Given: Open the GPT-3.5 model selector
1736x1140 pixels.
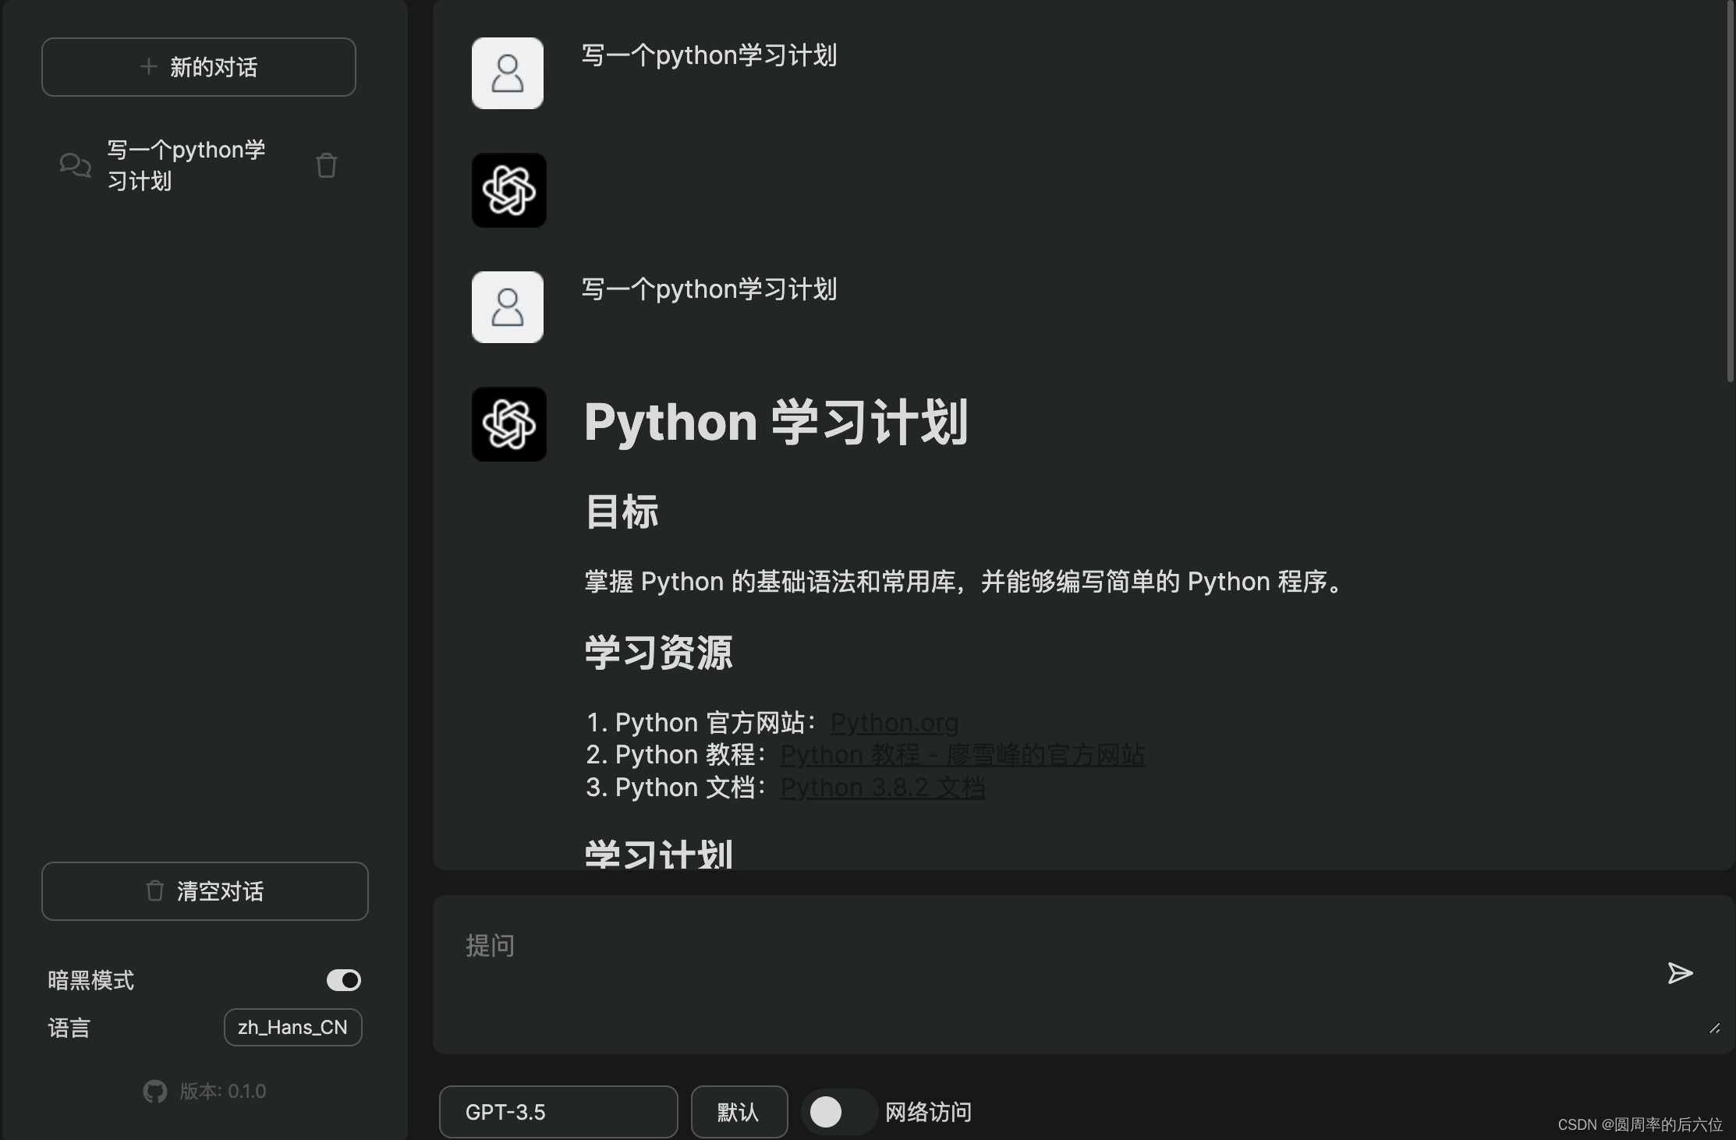Looking at the screenshot, I should click(x=558, y=1112).
